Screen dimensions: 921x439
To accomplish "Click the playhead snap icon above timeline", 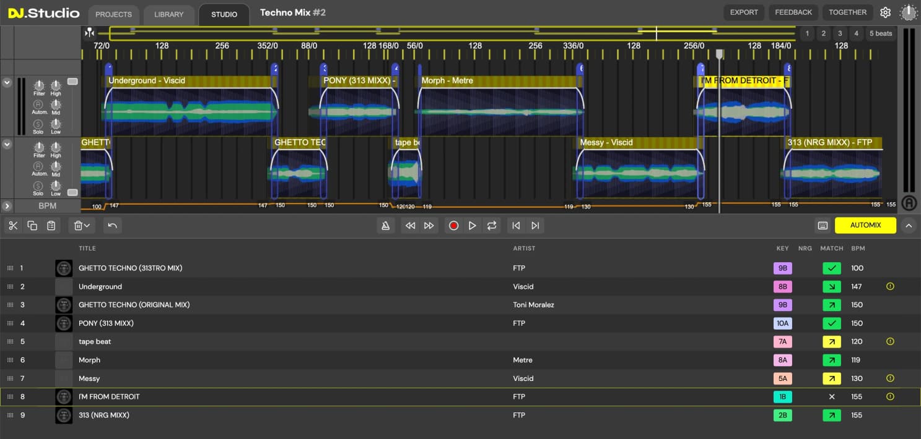I will tap(90, 33).
